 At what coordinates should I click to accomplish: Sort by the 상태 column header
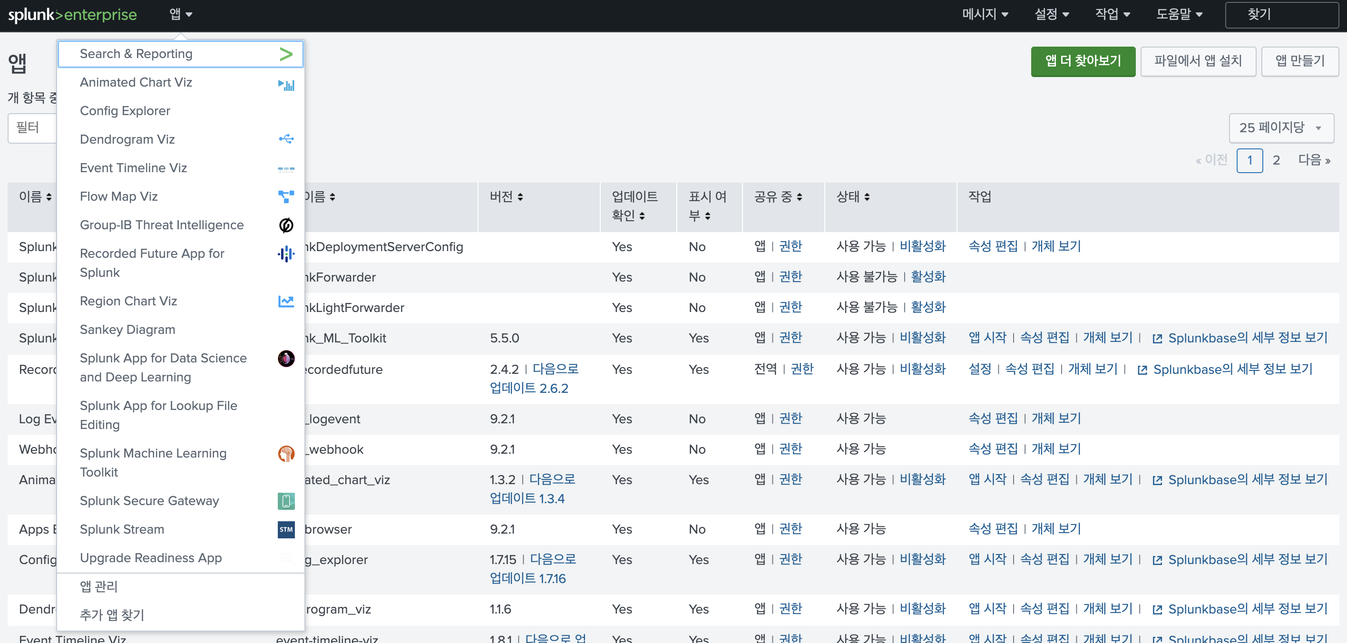coord(853,196)
